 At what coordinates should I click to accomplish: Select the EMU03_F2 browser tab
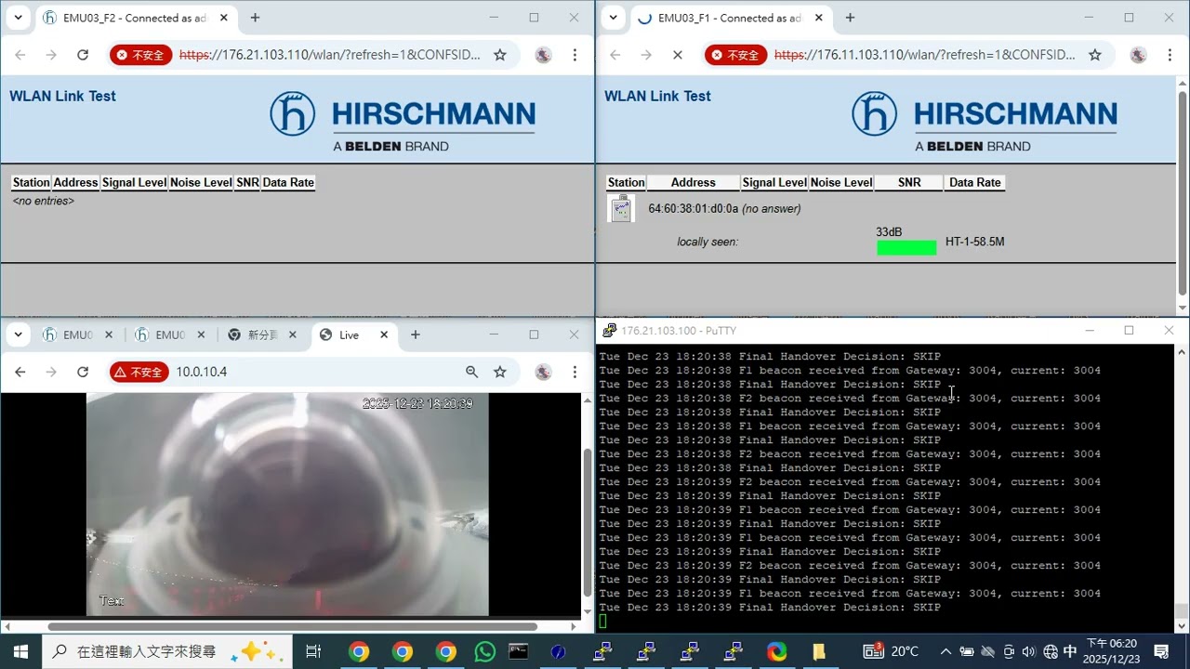pos(134,18)
